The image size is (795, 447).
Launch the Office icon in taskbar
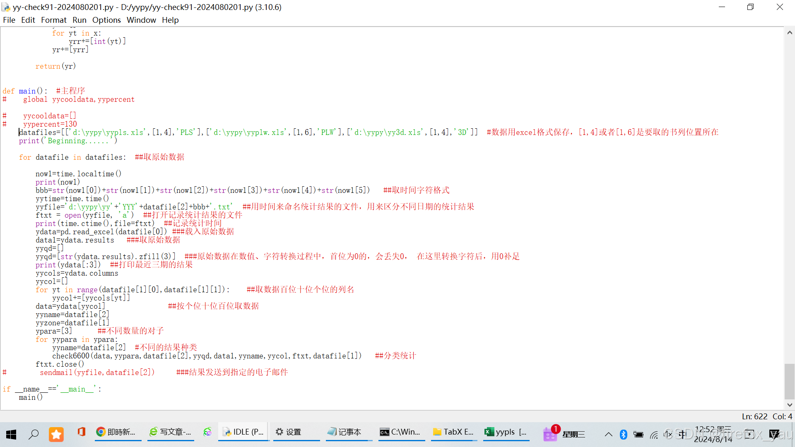tap(81, 432)
